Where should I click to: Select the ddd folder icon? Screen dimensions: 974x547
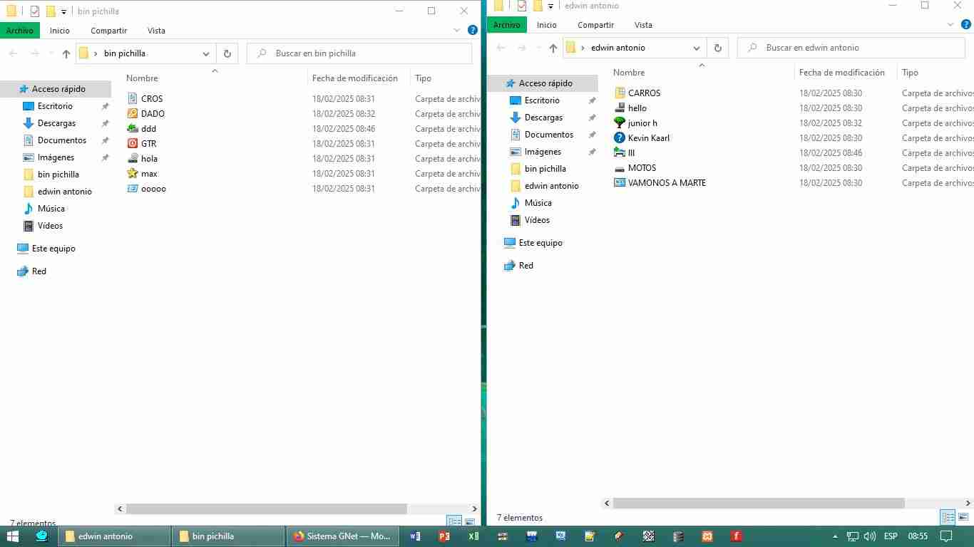click(133, 129)
